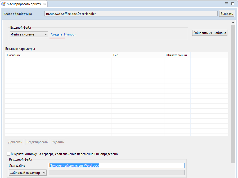Click the Имя файла input field
The width and height of the screenshot is (238, 178).
[116, 166]
